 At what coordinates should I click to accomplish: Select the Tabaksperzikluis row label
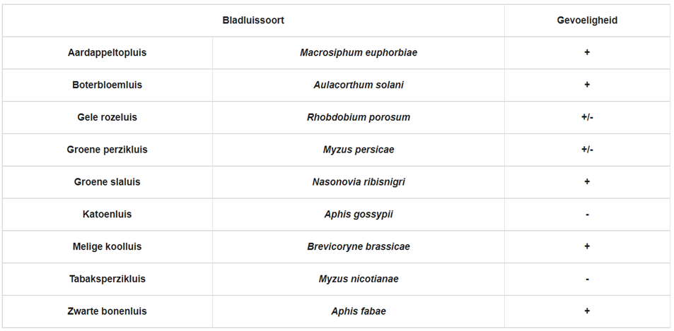tap(107, 279)
